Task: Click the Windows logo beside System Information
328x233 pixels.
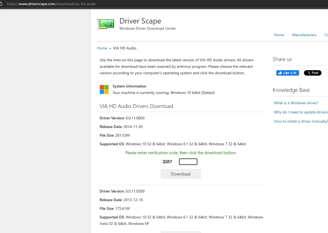Action: (x=104, y=89)
